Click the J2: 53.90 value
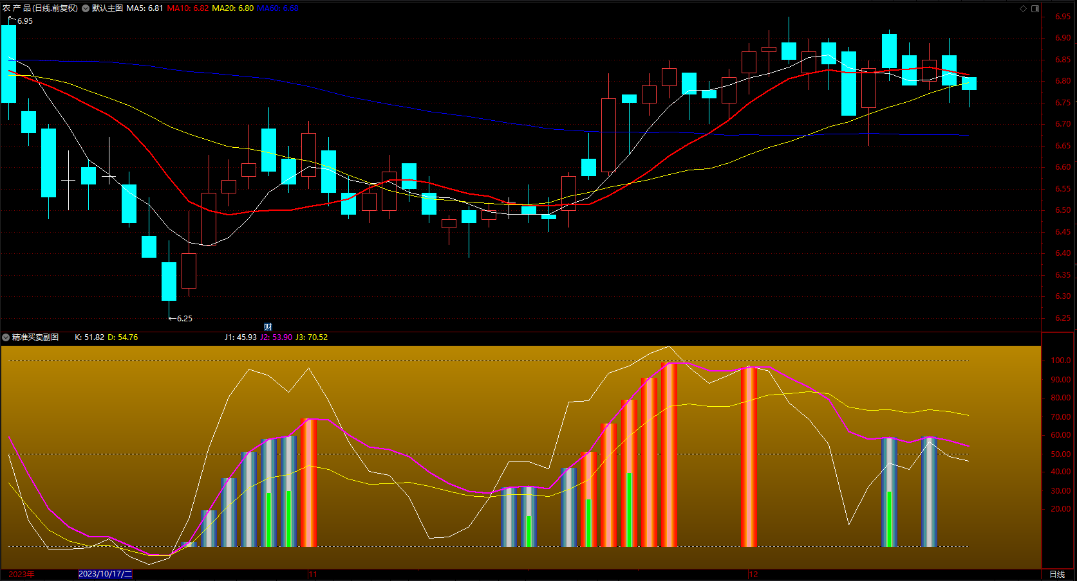Image resolution: width=1077 pixels, height=581 pixels. point(276,337)
